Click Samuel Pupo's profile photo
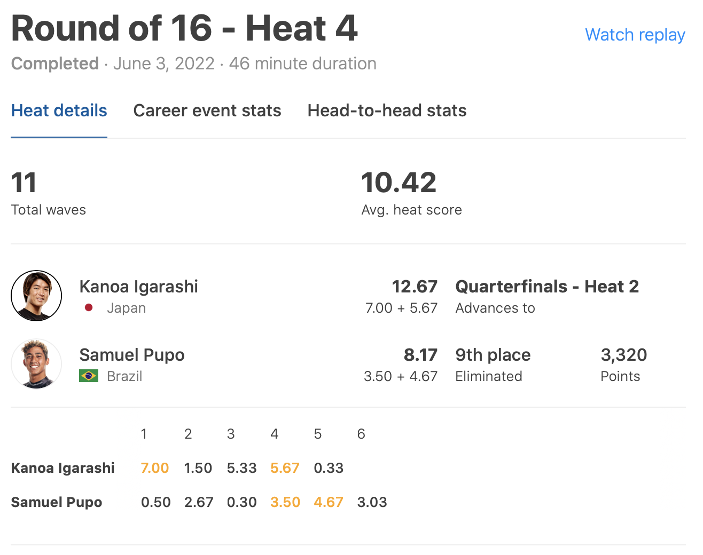This screenshot has height=555, width=703. point(36,364)
